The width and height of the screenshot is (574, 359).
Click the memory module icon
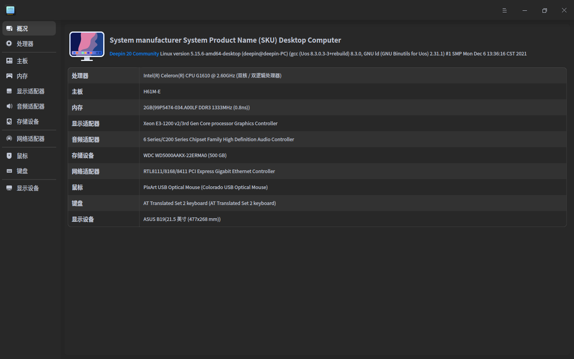9,76
